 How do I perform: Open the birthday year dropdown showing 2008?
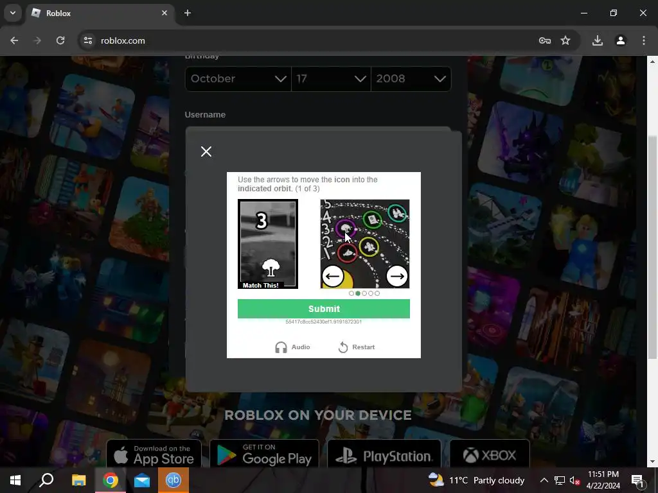[x=411, y=78]
